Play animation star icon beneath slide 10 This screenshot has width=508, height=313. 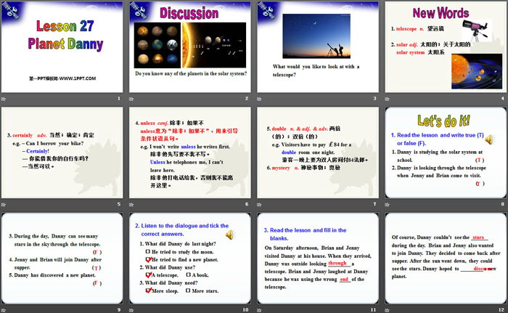tap(131, 310)
